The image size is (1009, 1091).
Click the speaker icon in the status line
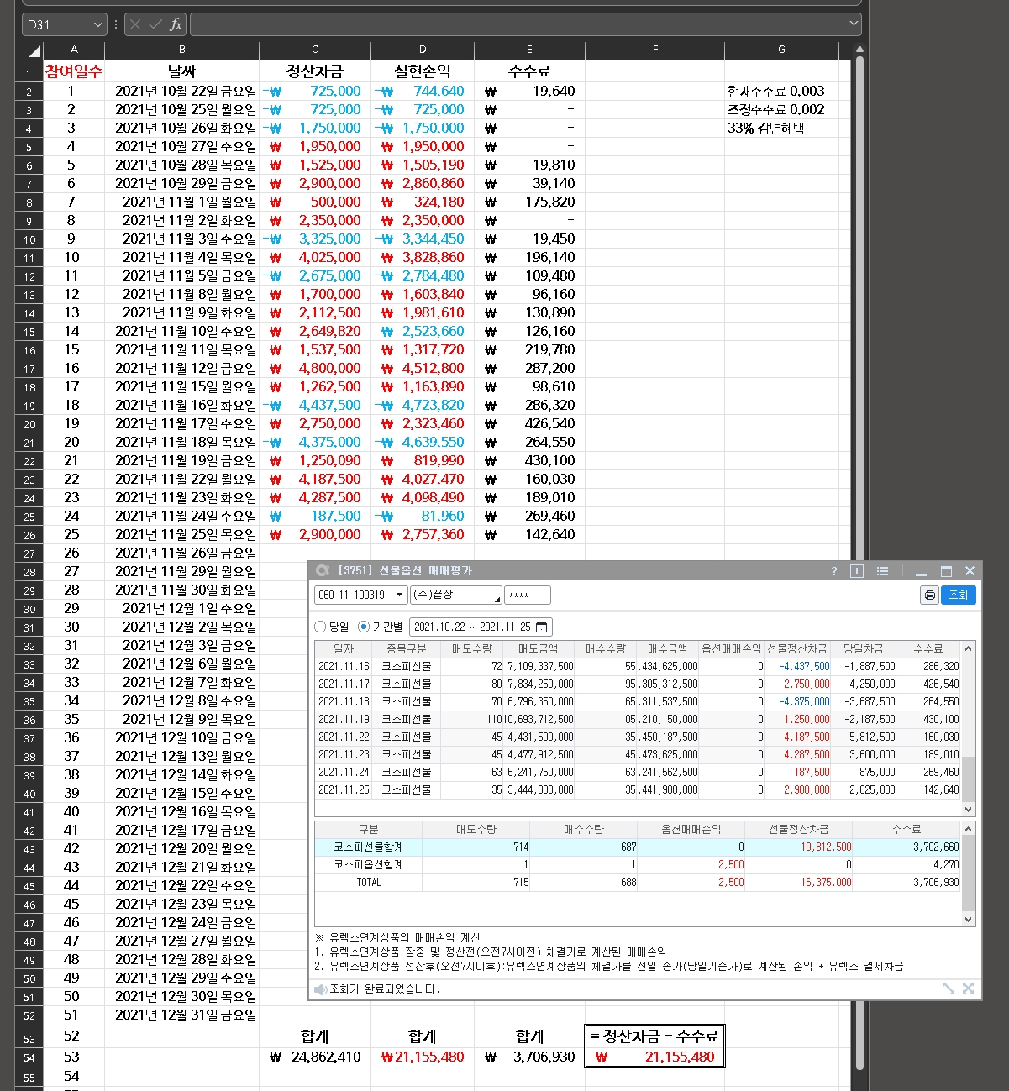[320, 989]
